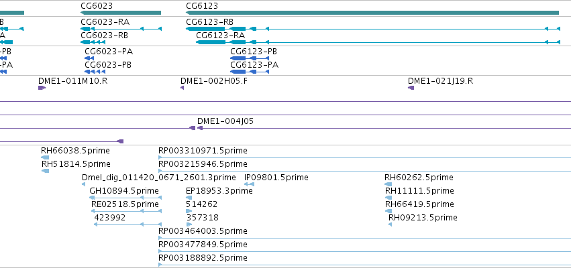Select the RP003310971.5prime EST label
Image resolution: width=571 pixels, height=268 pixels.
coord(203,151)
